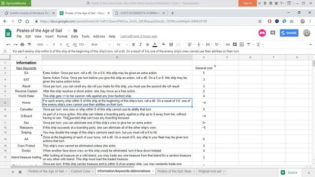315x177 pixels.
Task: Open the text color picker
Action: (x=155, y=45)
